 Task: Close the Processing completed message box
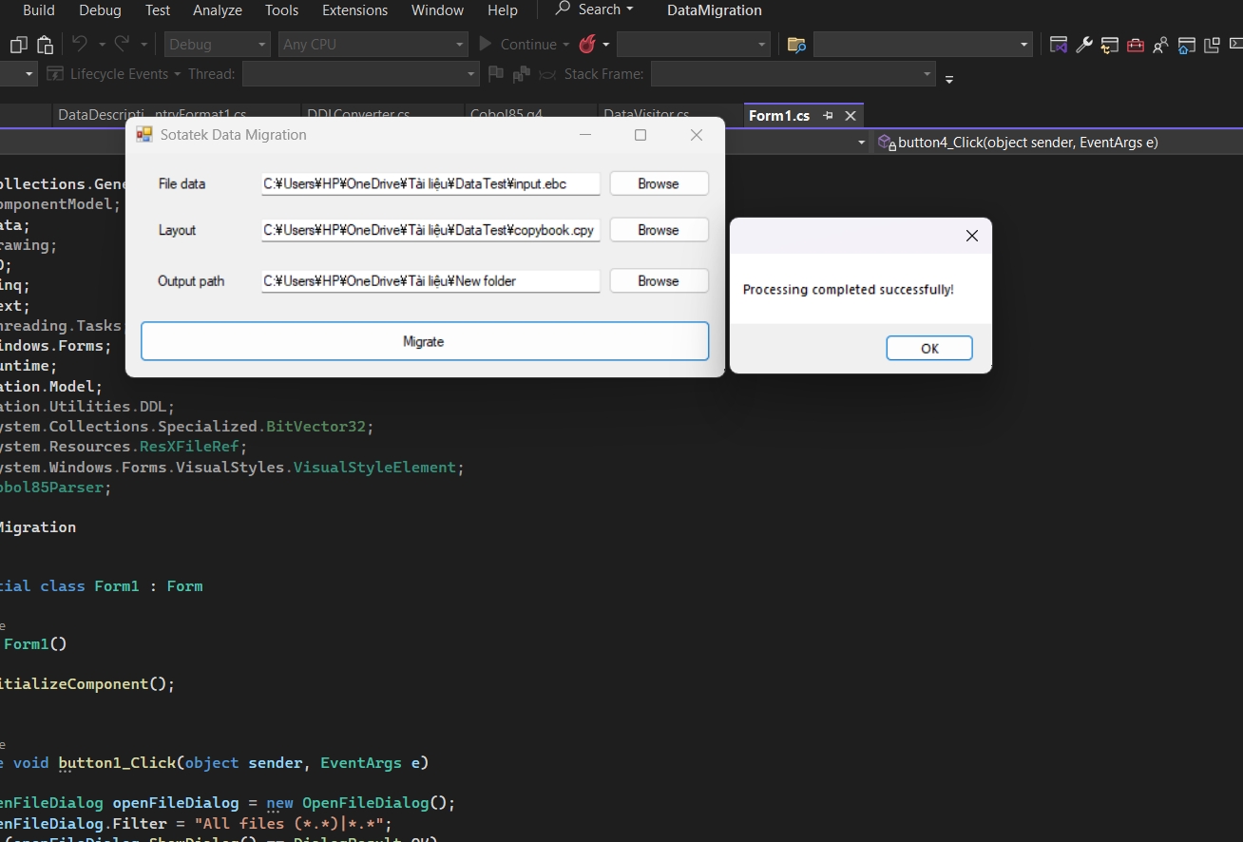point(971,236)
